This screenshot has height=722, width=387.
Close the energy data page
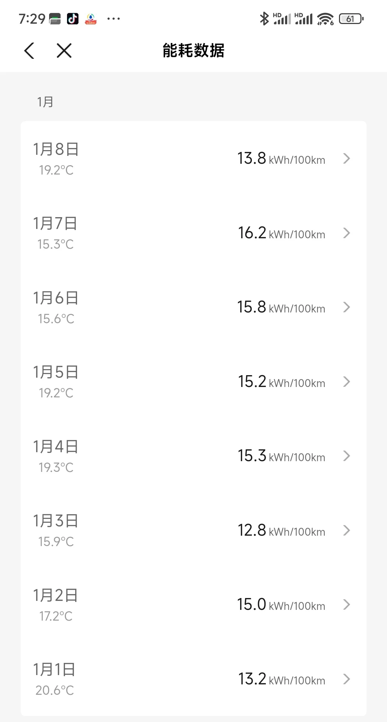point(64,51)
